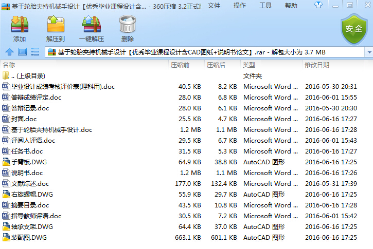Click date 2016-06-01 15:42
The width and height of the screenshot is (373, 249).
click(x=331, y=216)
